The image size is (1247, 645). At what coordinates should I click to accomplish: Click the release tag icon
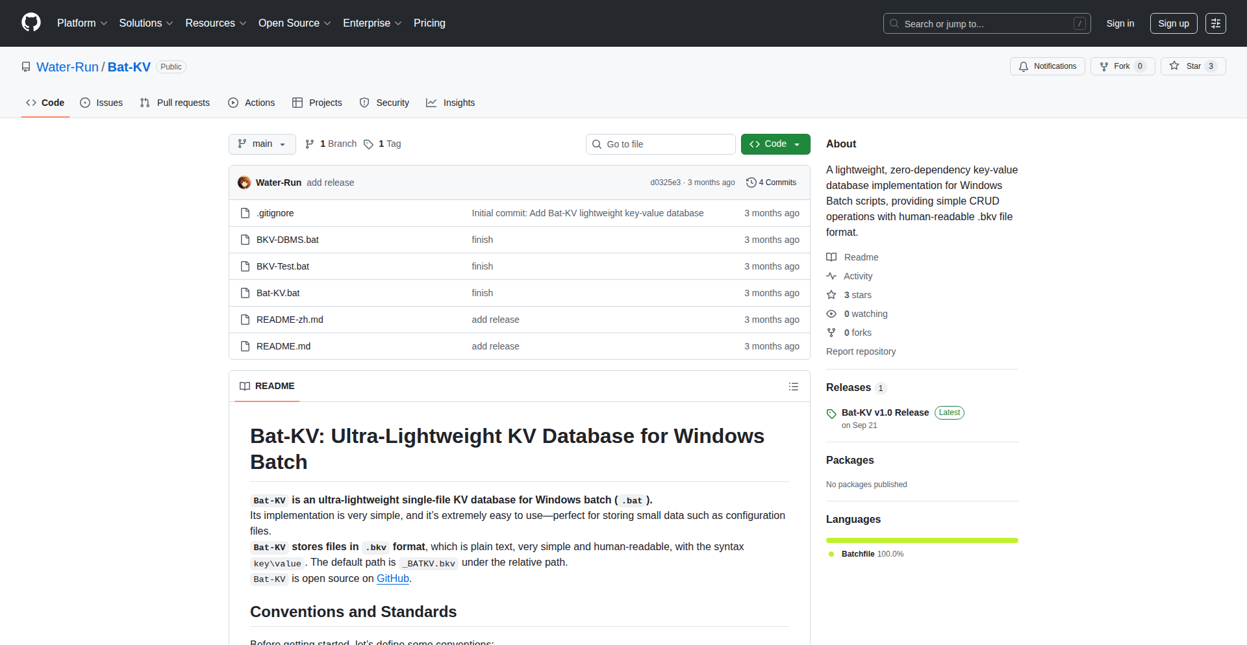tap(831, 414)
